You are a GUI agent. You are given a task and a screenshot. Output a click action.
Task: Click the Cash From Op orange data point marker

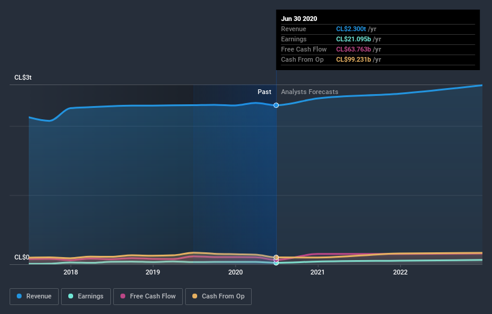click(x=276, y=257)
